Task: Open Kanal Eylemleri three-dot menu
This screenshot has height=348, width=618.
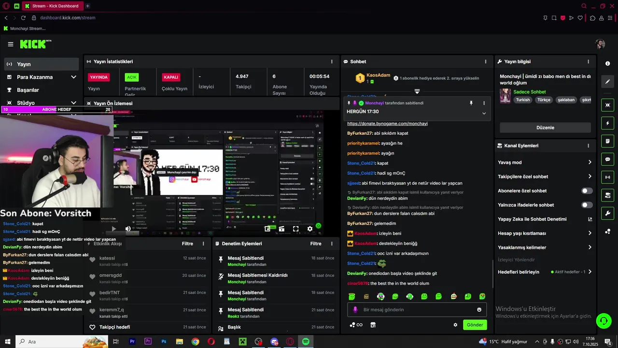Action: tap(588, 145)
